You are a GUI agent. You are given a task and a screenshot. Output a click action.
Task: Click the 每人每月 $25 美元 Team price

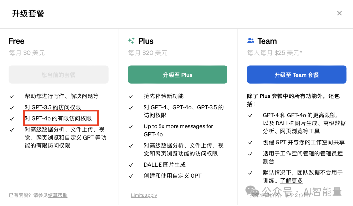click(x=275, y=53)
